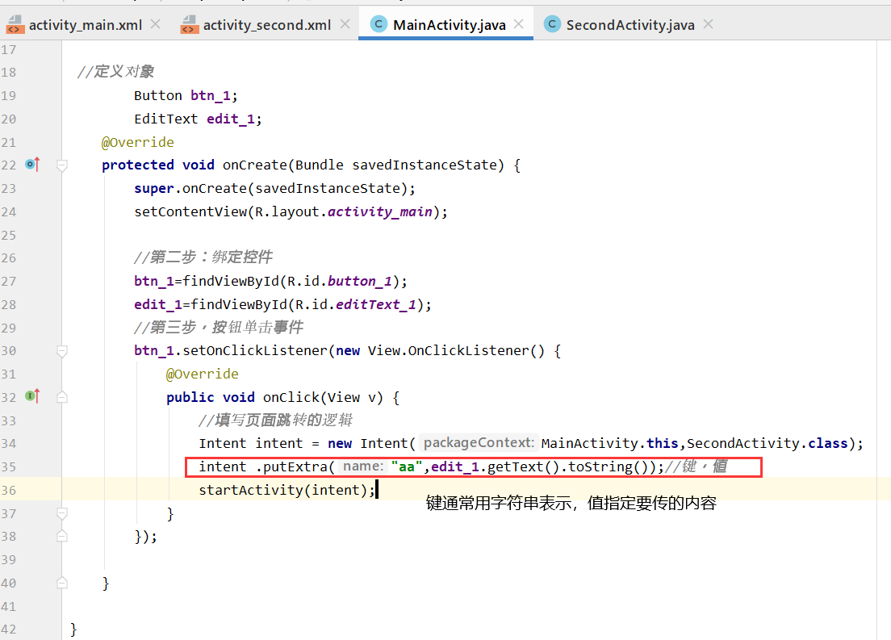Click the btn_1 variable declaration
Screen dimensions: 891x640
(x=212, y=94)
